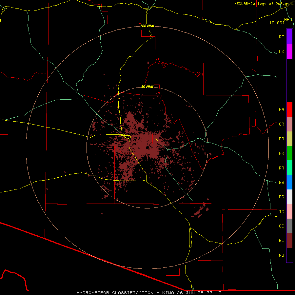Click the BD legend label
The image size is (295, 295).
[x=281, y=139]
